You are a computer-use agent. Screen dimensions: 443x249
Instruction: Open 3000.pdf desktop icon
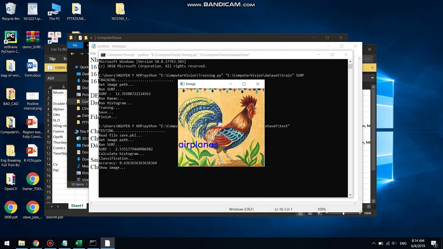(x=11, y=210)
